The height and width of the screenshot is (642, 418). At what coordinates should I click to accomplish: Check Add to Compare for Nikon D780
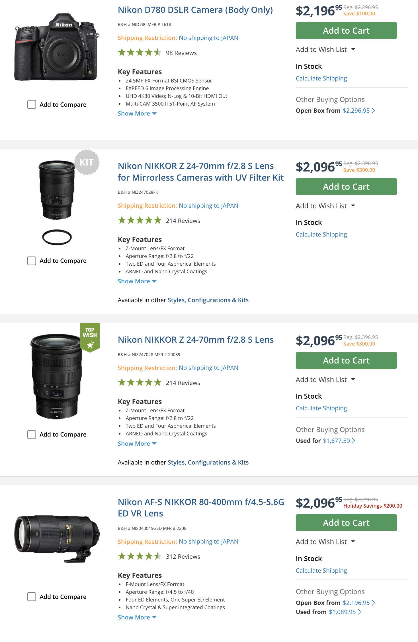pos(32,104)
